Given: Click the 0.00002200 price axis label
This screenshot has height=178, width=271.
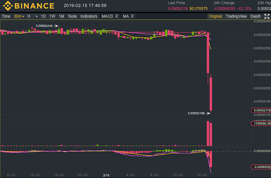Looking at the screenshot, I should coord(262,88).
